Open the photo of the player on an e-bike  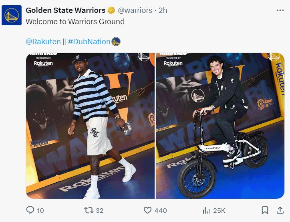[220, 125]
